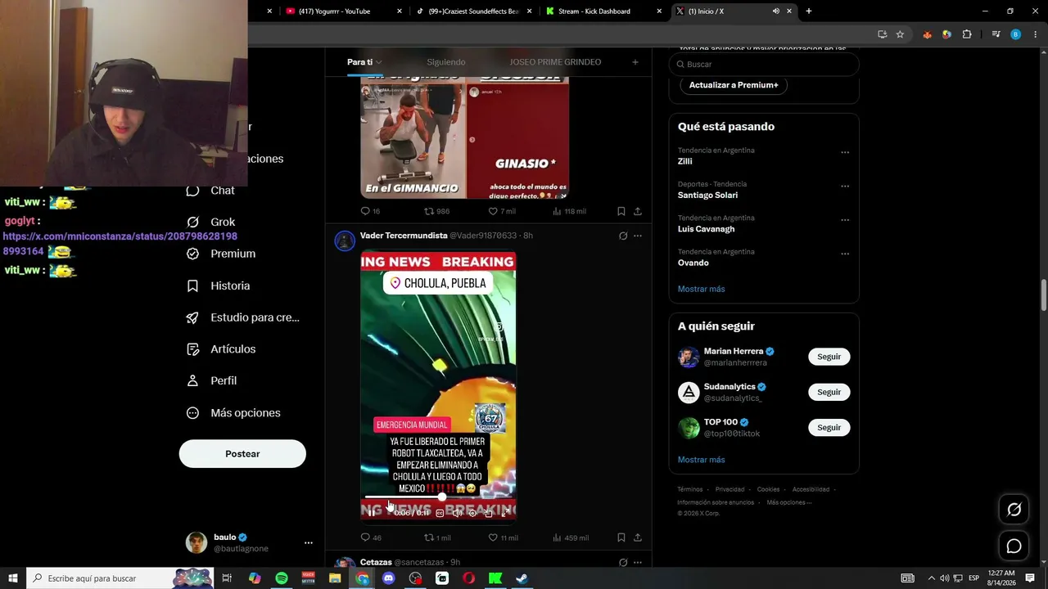Open the JOSEO PRIME GRINDEO tab
The width and height of the screenshot is (1048, 589).
tap(555, 62)
